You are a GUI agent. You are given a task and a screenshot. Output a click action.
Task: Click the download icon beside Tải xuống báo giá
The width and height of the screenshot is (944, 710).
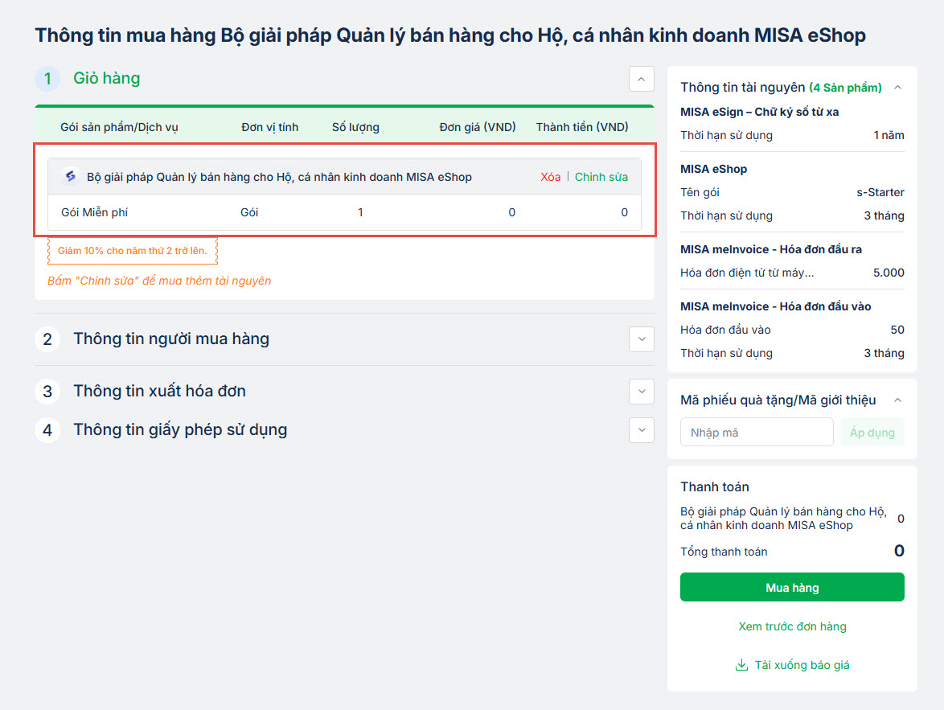coord(741,665)
